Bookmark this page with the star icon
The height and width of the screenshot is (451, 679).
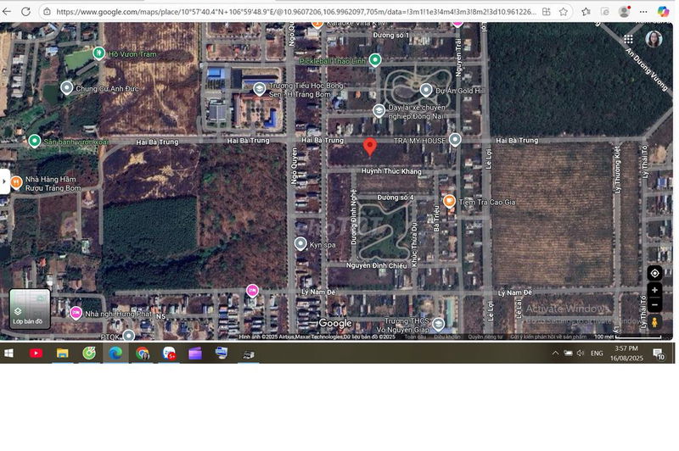pyautogui.click(x=564, y=12)
